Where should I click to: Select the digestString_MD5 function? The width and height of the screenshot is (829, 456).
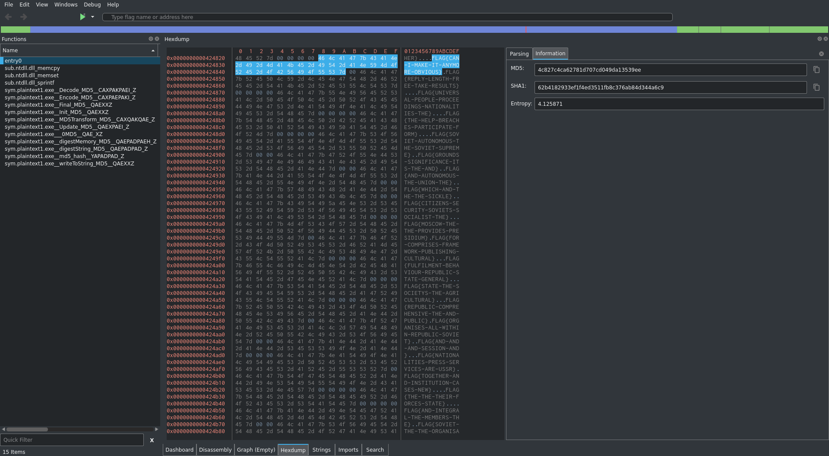coord(80,149)
